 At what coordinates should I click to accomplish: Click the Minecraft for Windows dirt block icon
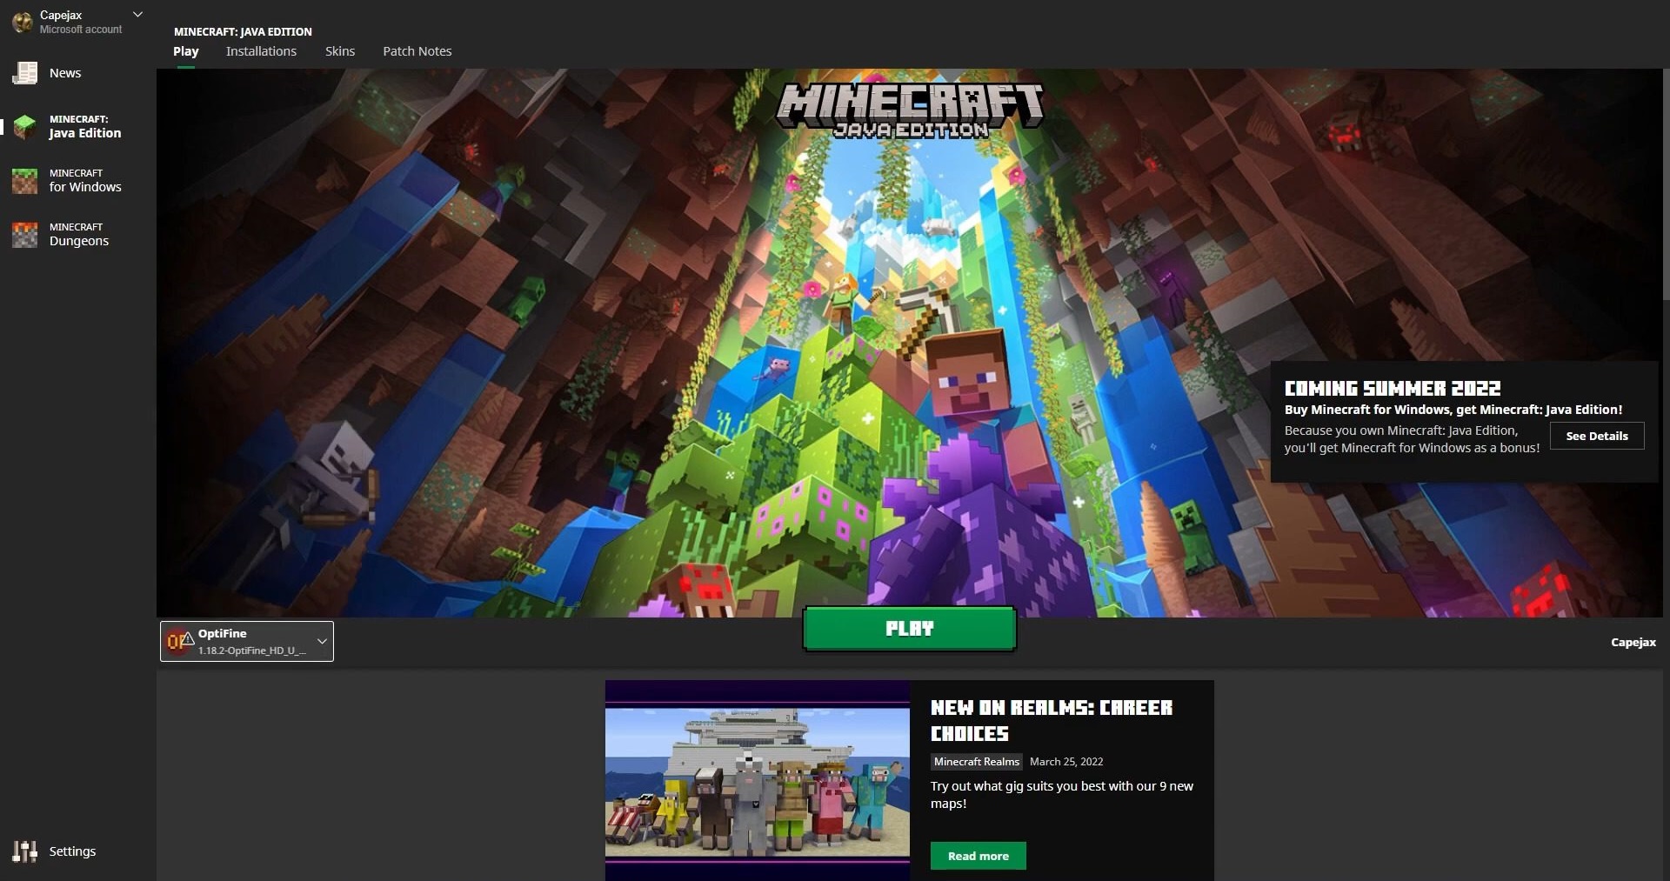[x=24, y=181]
